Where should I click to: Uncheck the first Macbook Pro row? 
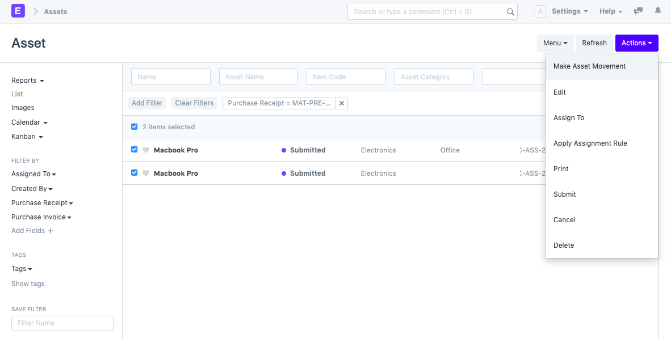pyautogui.click(x=135, y=150)
